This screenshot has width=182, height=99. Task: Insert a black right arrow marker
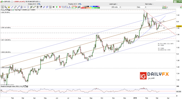(x=54, y=7)
